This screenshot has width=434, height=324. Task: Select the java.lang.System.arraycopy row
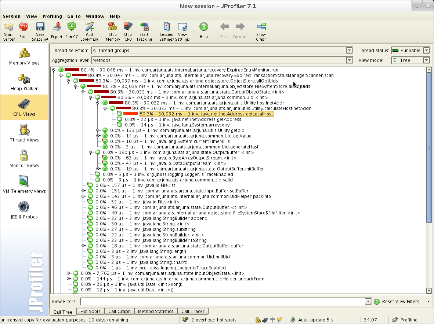pos(177,125)
